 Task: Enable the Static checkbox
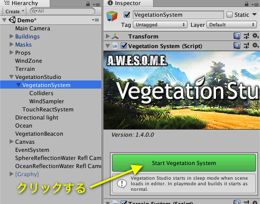coord(230,15)
